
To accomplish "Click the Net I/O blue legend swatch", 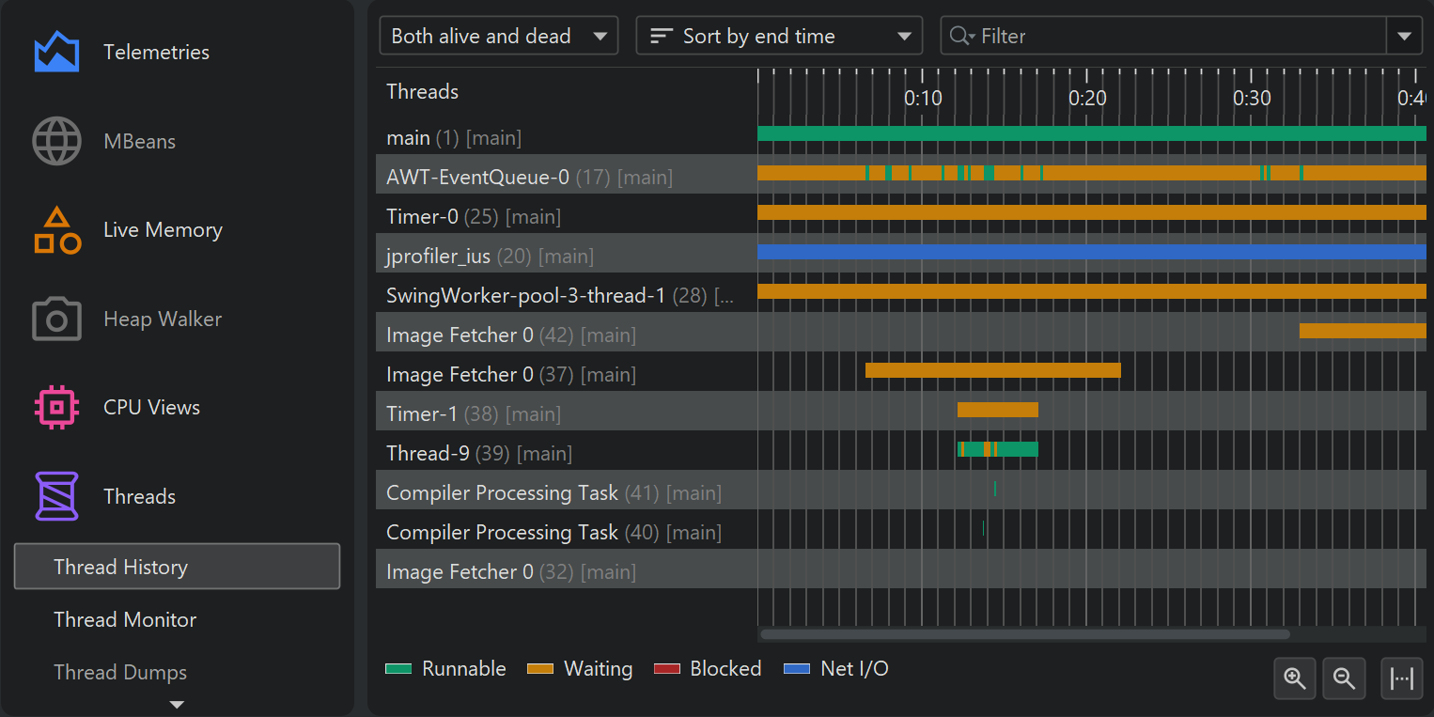I will (796, 669).
